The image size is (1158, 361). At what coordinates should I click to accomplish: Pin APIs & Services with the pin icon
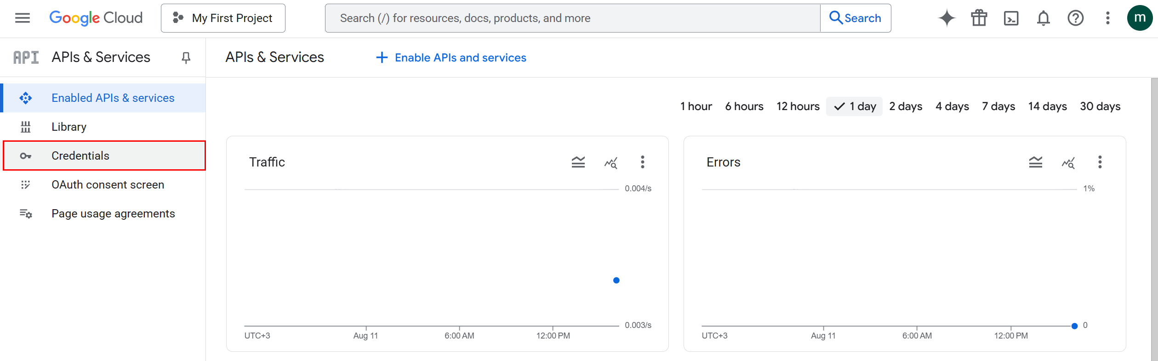(x=186, y=58)
